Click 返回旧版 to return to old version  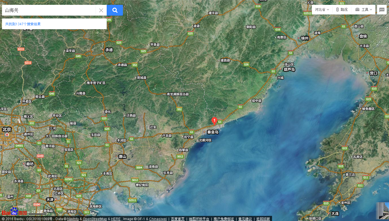click(x=263, y=219)
